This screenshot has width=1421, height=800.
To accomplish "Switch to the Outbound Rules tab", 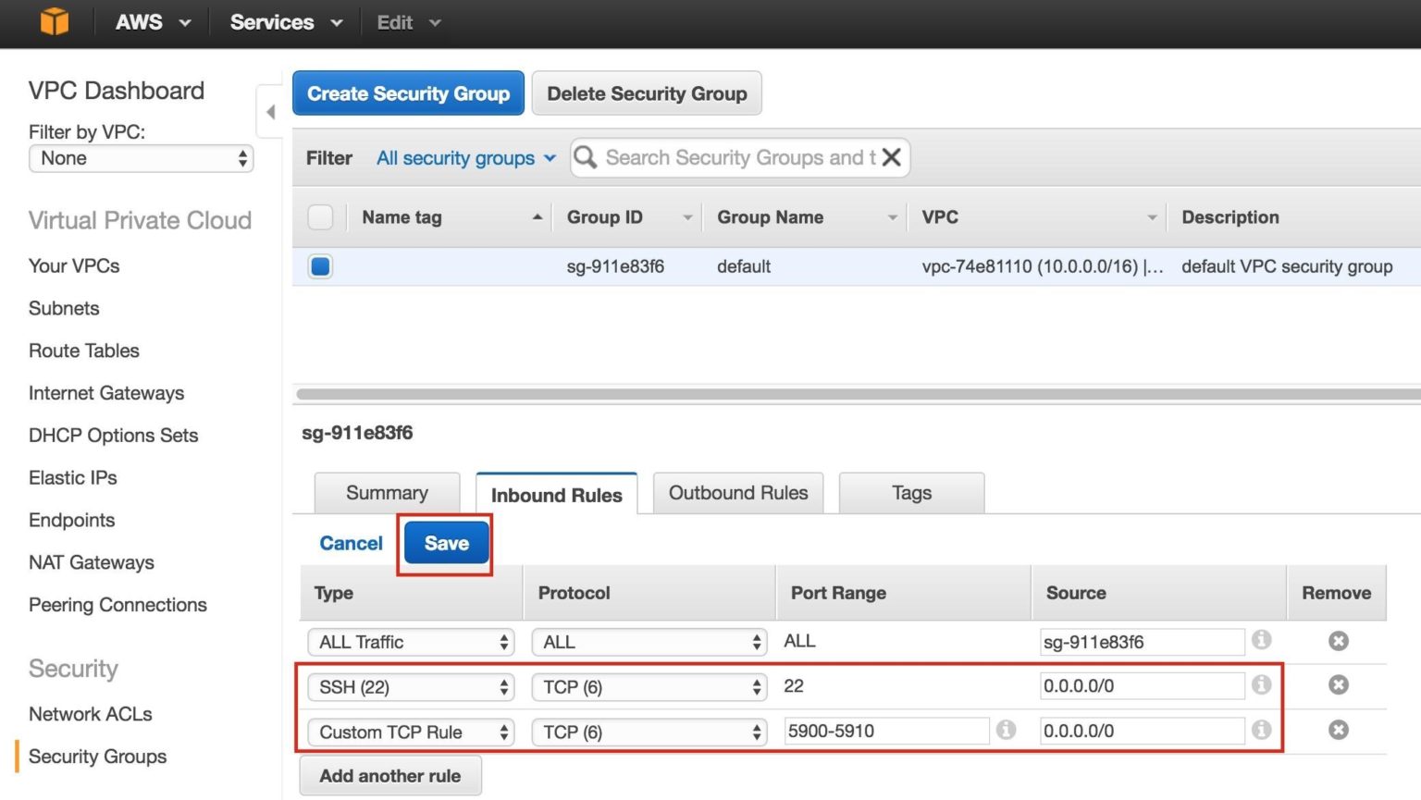I will coord(737,493).
